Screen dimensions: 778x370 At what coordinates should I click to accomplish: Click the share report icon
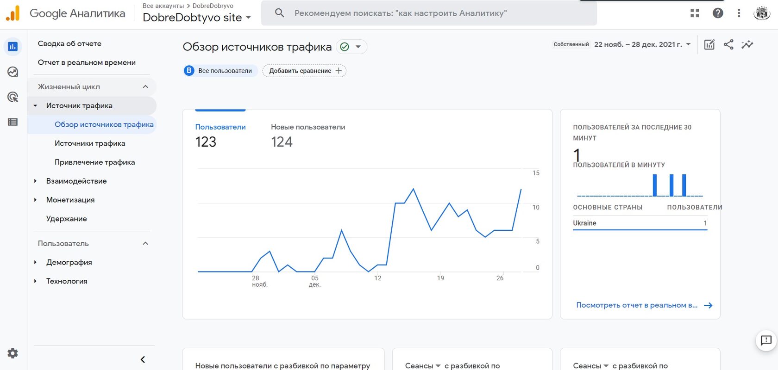pos(728,44)
